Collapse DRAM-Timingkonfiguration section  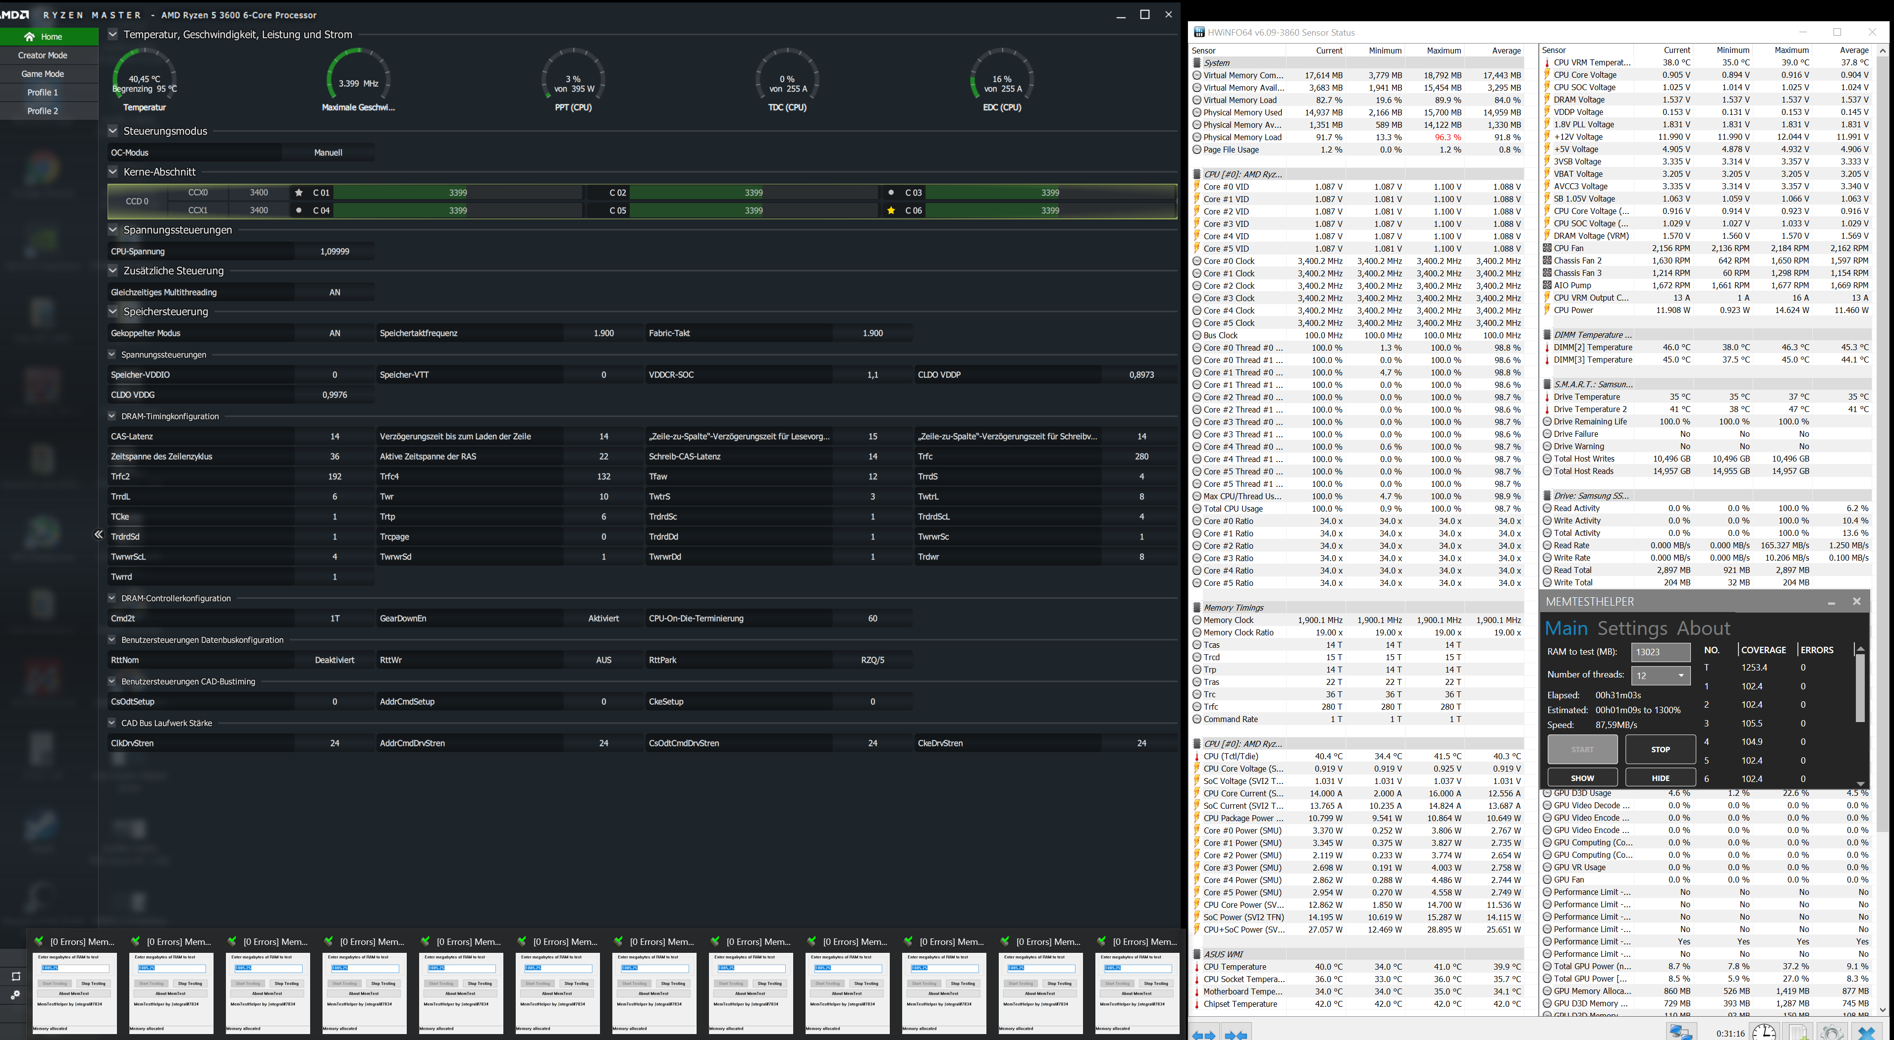112,416
